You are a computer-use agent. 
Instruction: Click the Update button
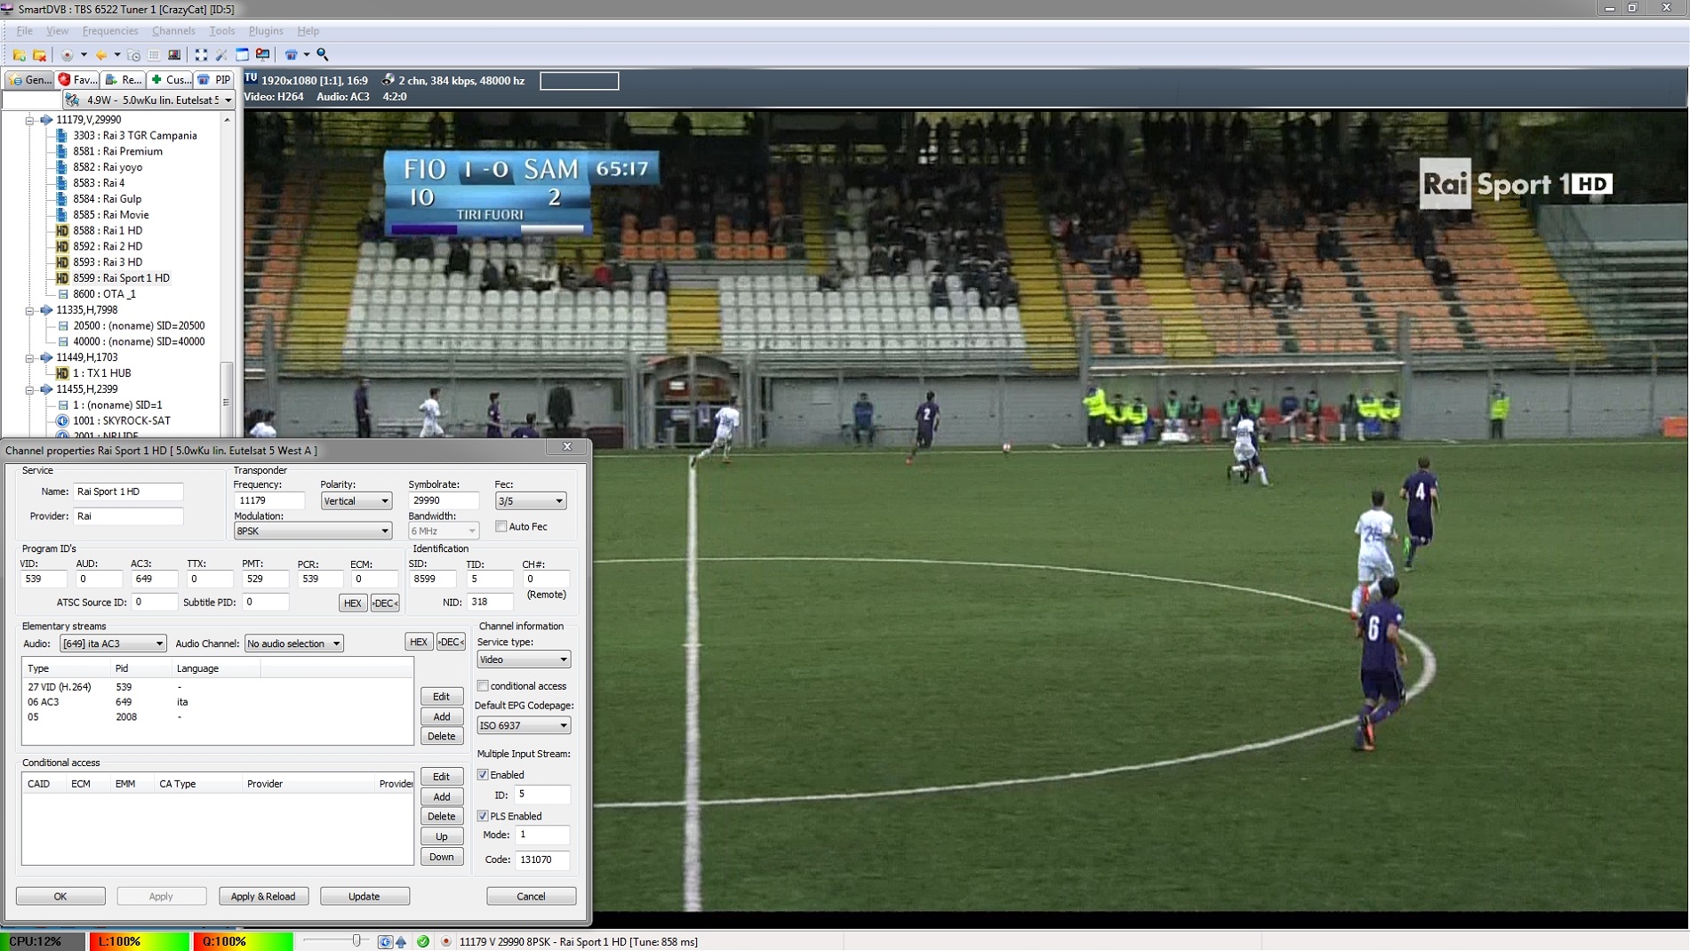pos(364,897)
